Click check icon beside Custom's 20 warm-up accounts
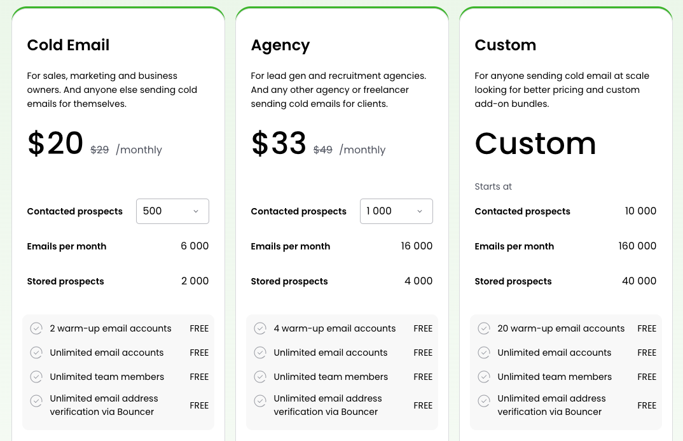Viewport: 683px width, 441px height. click(x=484, y=328)
